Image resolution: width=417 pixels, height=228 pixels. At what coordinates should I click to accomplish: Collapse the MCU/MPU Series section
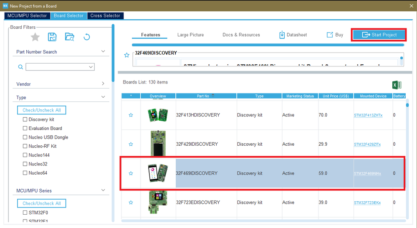(103, 190)
